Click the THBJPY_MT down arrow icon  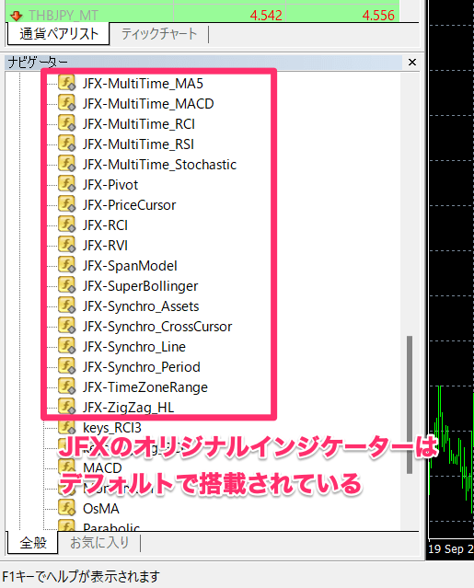tap(16, 16)
